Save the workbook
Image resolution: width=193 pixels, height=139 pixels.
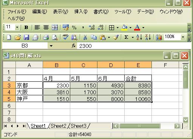click(x=26, y=37)
